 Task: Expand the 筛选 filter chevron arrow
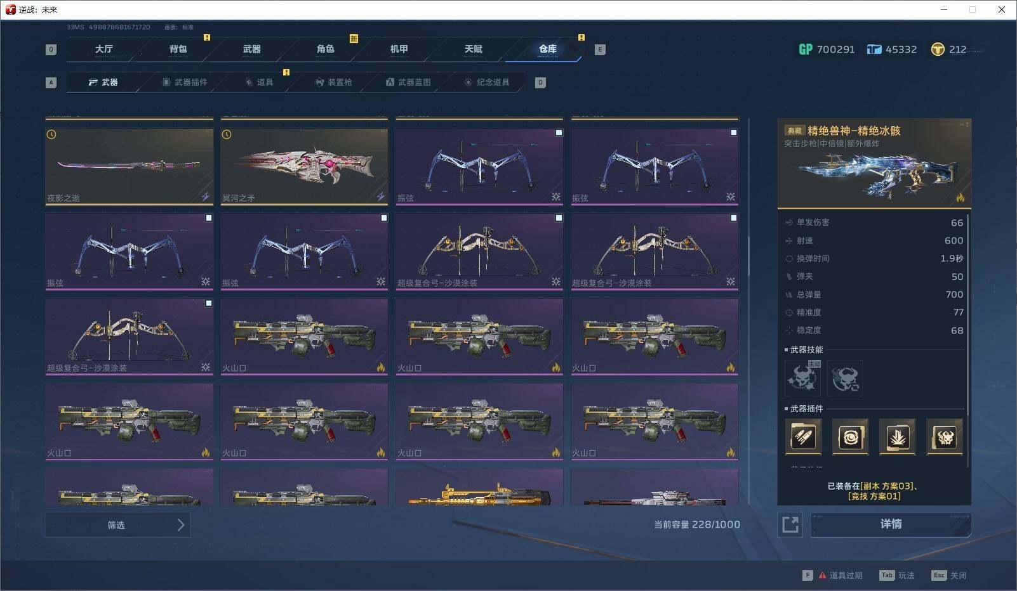tap(181, 525)
